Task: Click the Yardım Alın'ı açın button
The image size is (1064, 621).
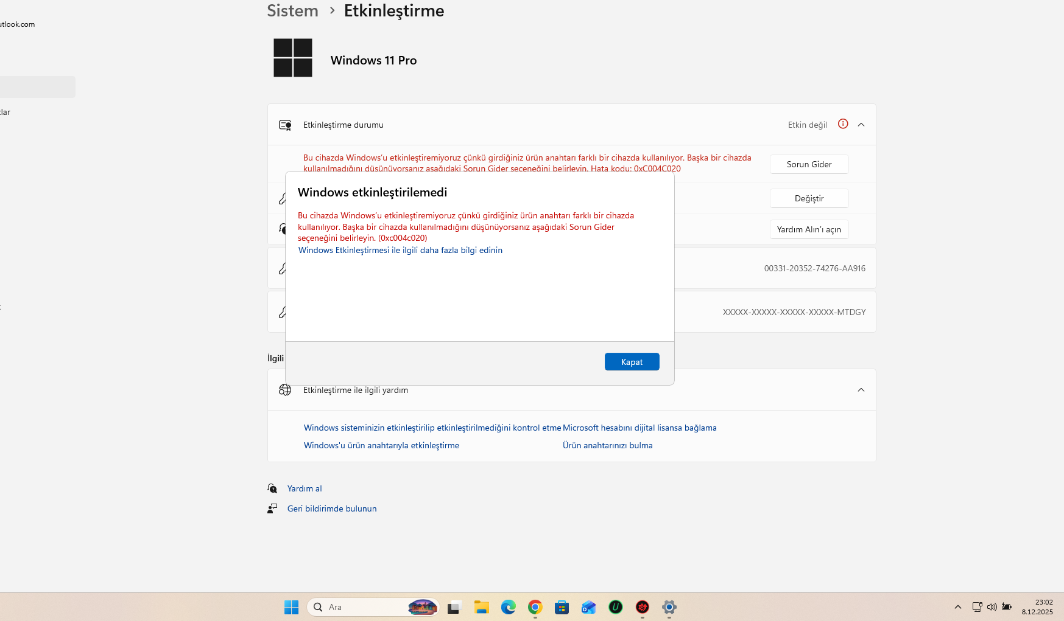Action: click(809, 229)
